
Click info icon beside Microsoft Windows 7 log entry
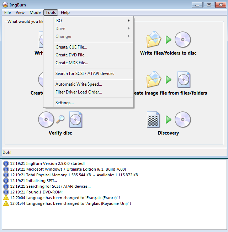click(x=6, y=169)
